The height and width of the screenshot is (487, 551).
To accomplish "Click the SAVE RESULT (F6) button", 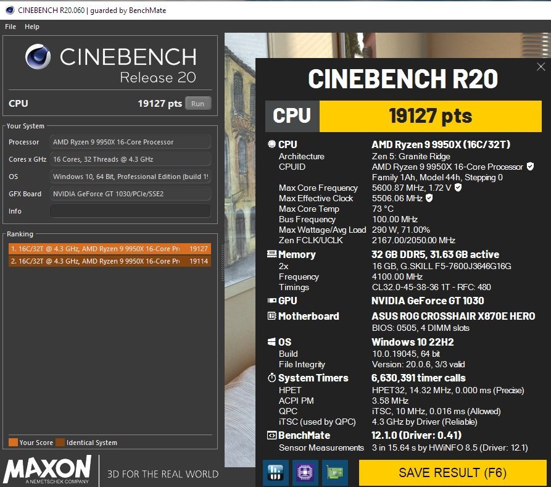I will click(x=452, y=473).
